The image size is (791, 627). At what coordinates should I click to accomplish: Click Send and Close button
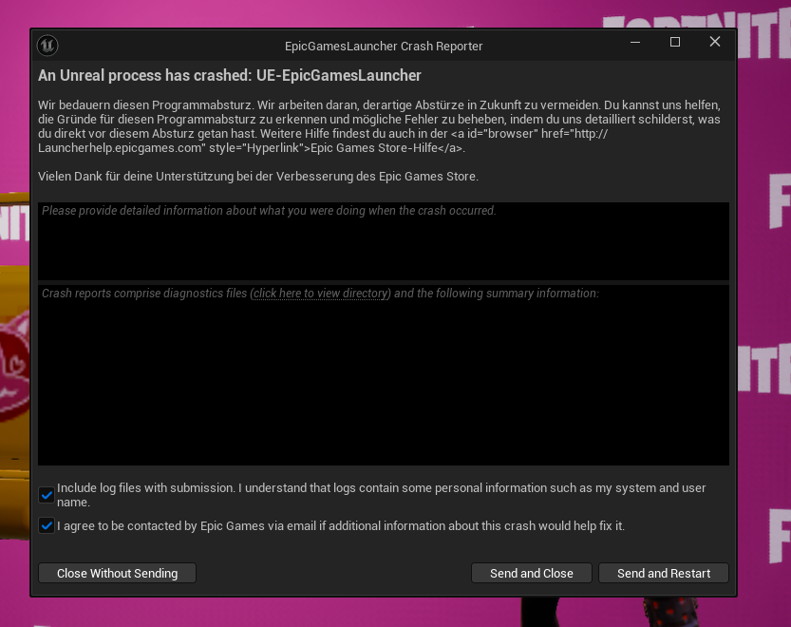coord(531,573)
